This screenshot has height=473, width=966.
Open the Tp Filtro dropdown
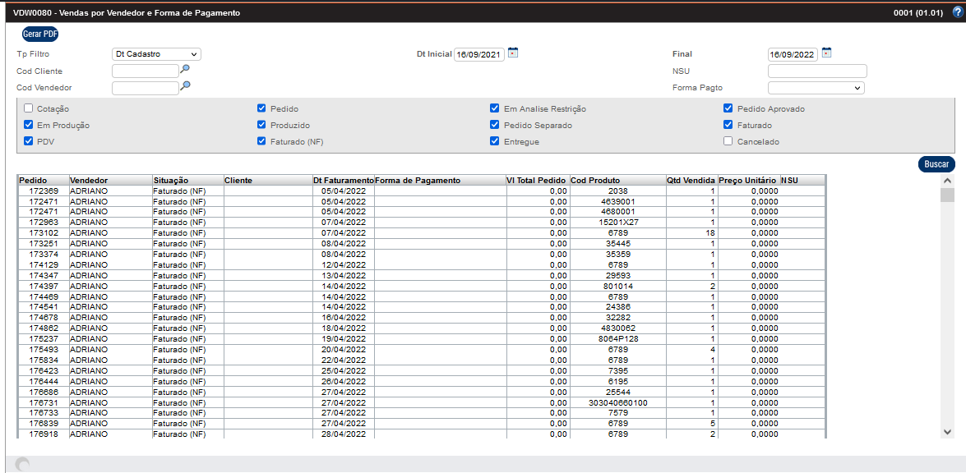pyautogui.click(x=156, y=54)
